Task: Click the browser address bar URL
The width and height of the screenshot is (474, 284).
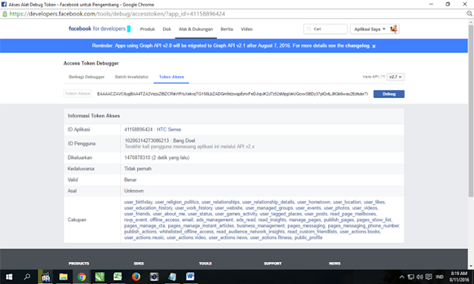Action: coord(117,14)
